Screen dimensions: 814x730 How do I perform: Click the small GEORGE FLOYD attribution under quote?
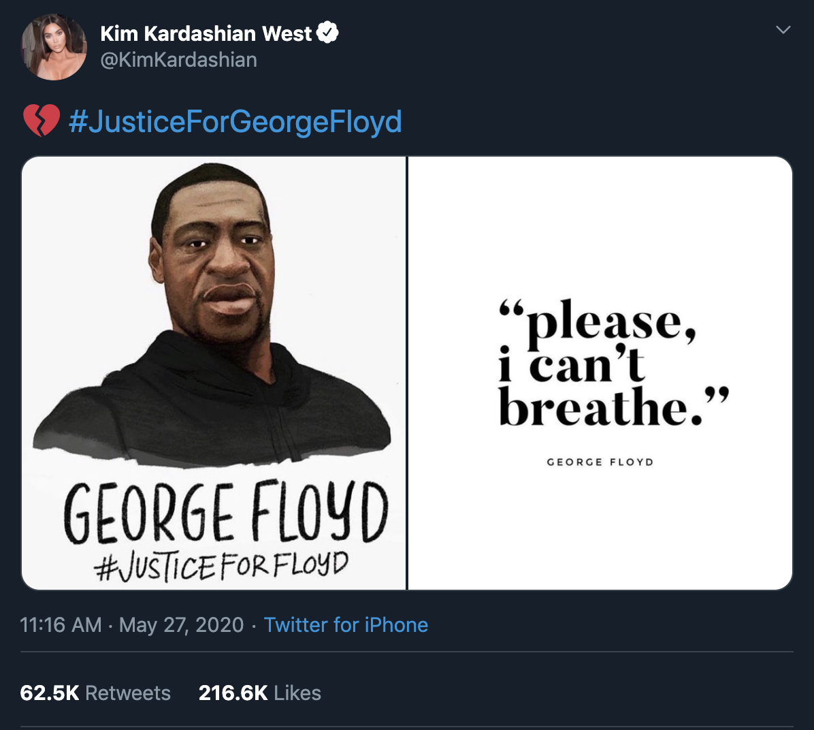(600, 462)
